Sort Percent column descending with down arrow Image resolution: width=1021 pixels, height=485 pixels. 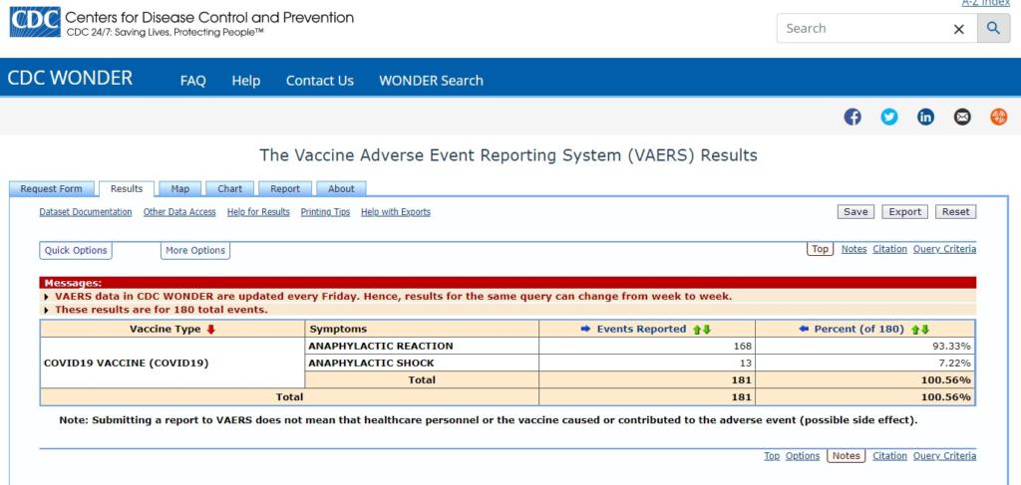(924, 329)
